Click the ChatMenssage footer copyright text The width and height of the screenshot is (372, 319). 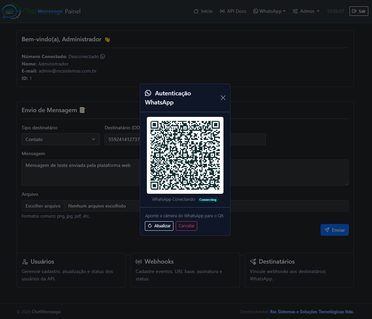click(39, 312)
